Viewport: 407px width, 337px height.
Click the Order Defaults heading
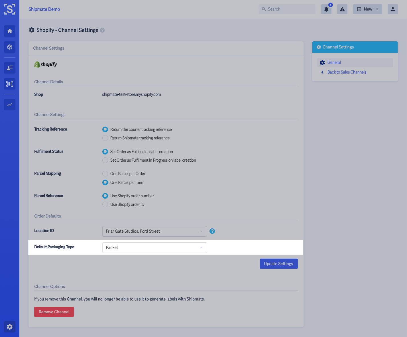coord(48,216)
